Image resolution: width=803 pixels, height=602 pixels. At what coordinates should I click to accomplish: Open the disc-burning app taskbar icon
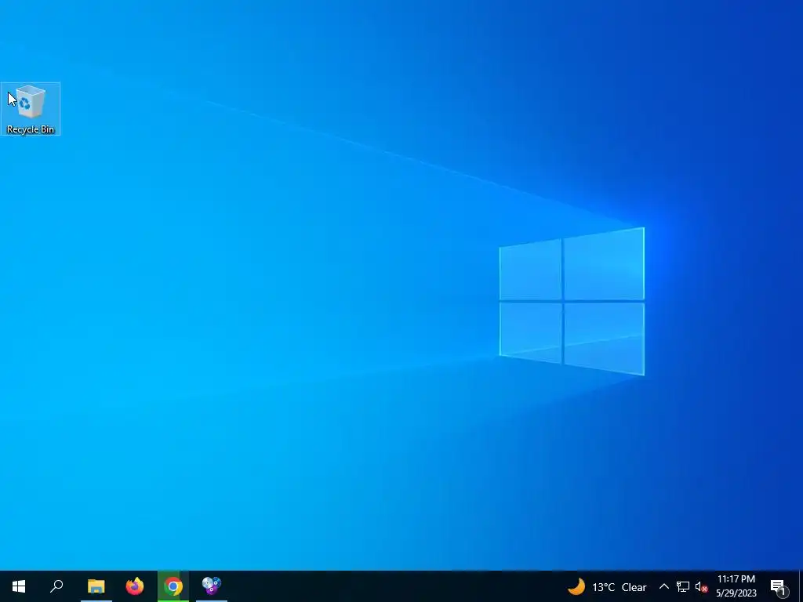212,586
